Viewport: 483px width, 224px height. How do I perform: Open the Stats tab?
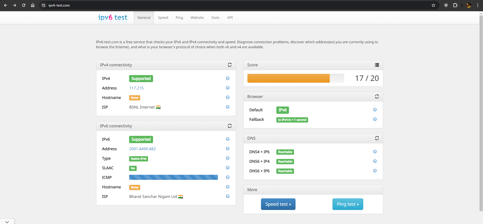tap(215, 18)
